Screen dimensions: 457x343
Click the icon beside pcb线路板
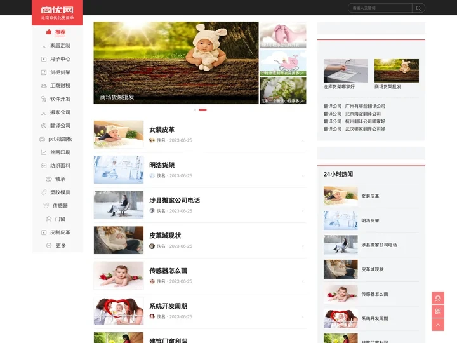coord(43,139)
